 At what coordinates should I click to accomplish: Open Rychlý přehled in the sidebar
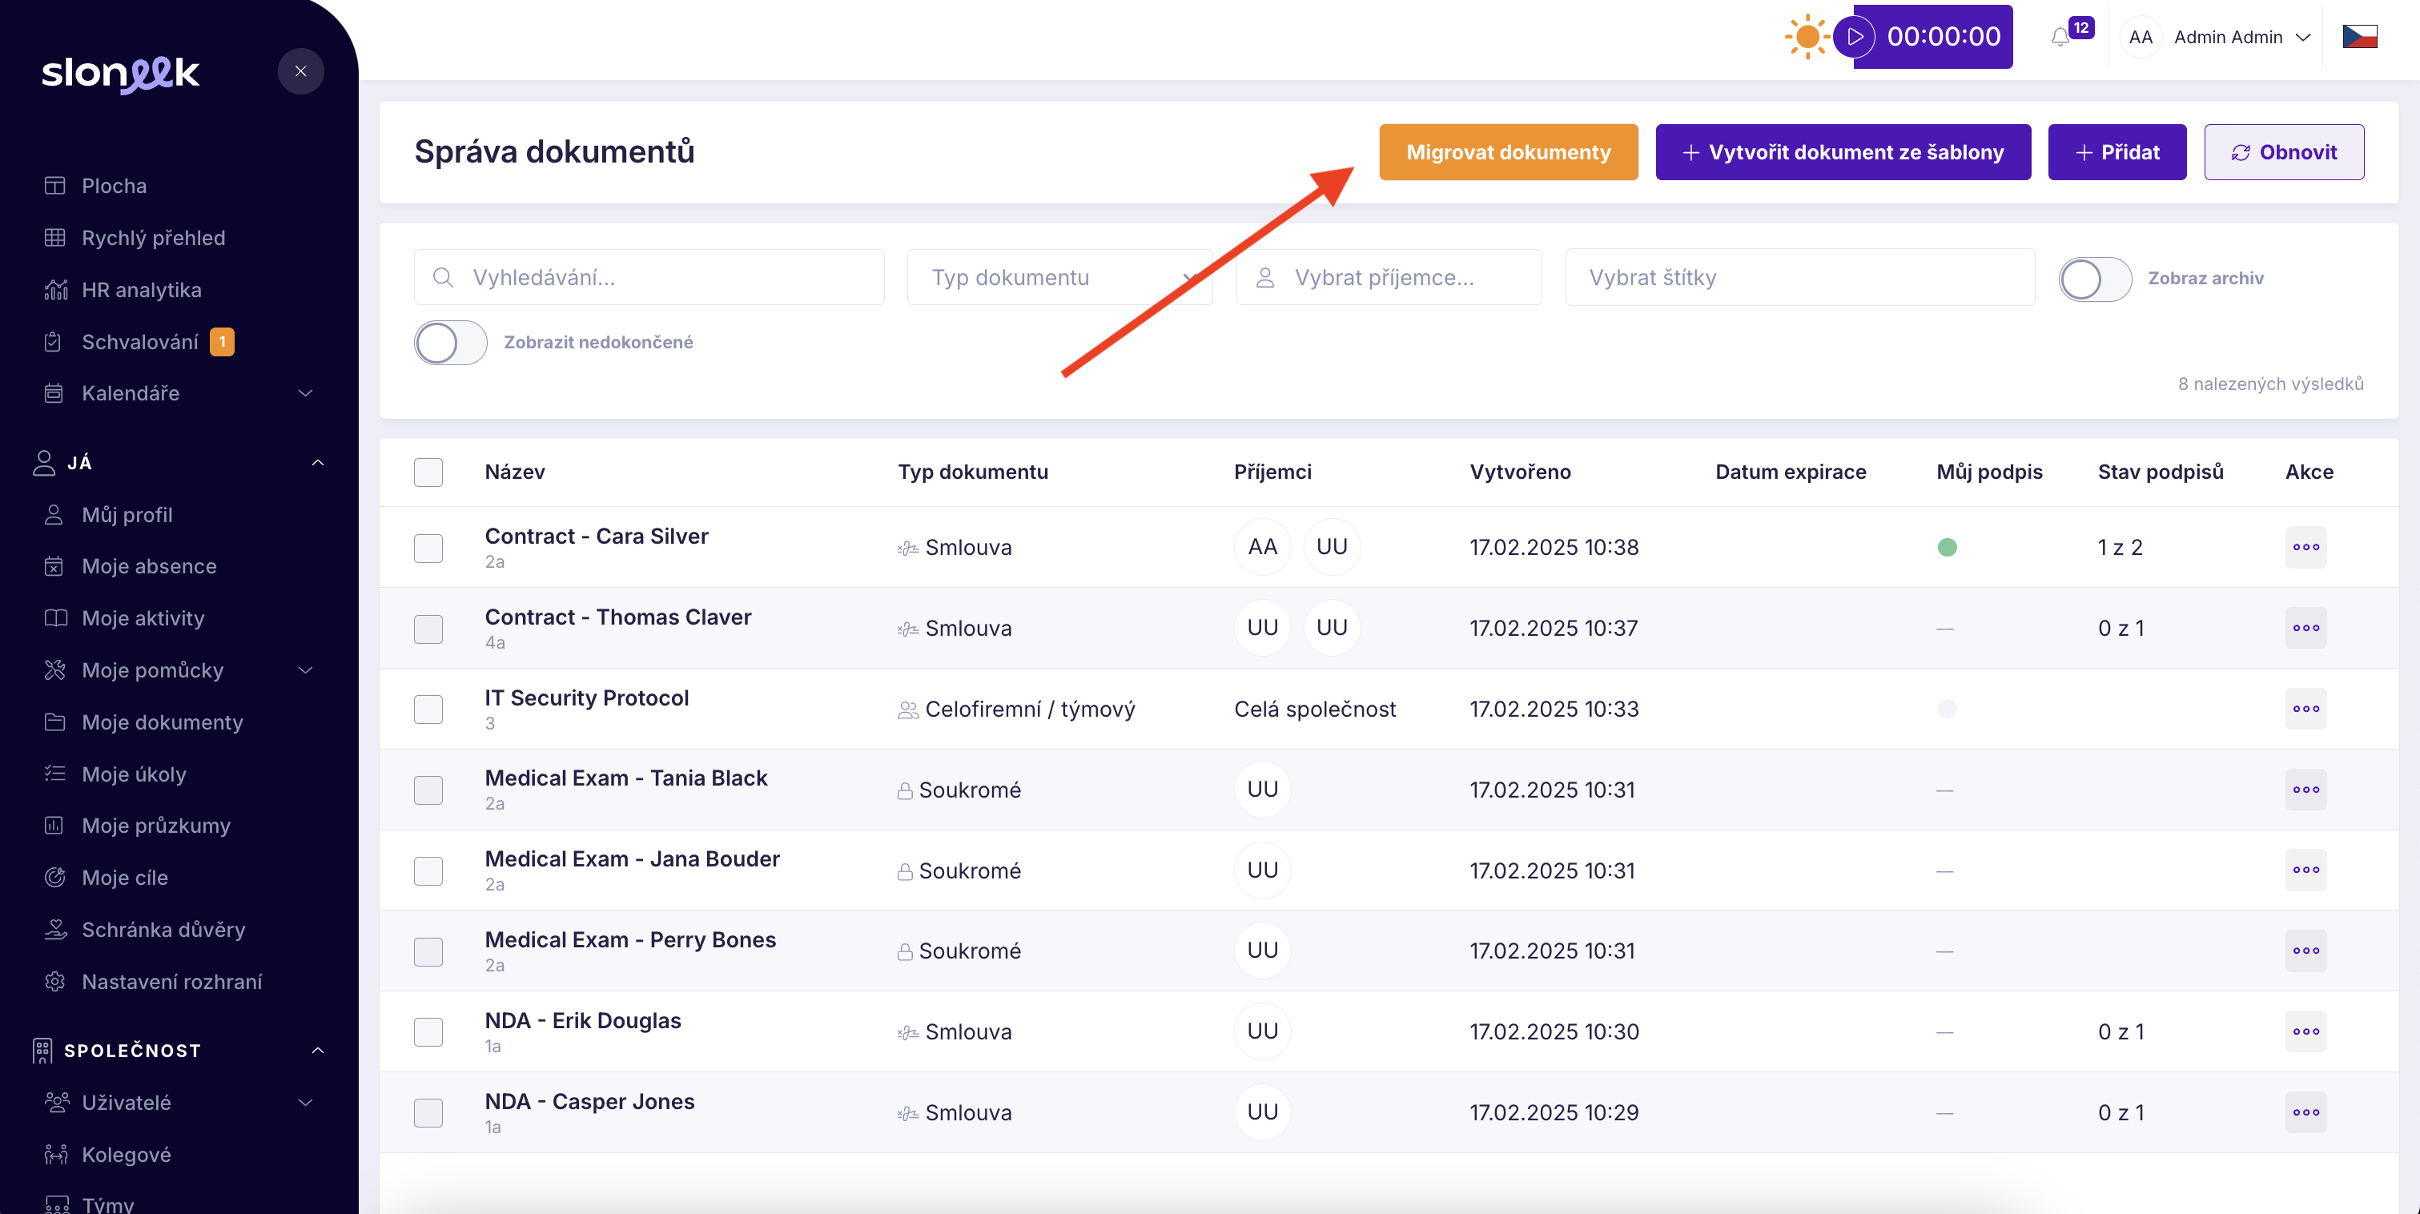[x=153, y=238]
